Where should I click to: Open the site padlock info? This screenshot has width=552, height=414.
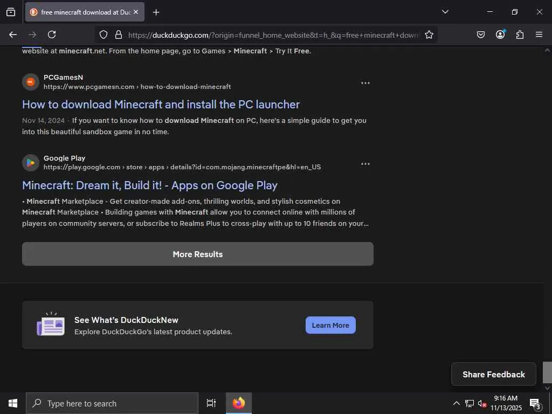(119, 34)
